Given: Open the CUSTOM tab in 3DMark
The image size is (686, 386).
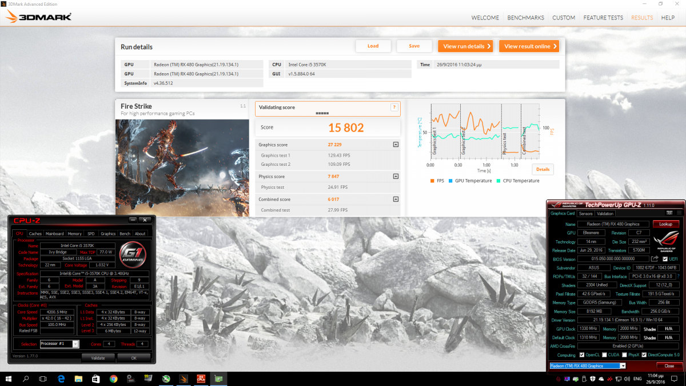Looking at the screenshot, I should pyautogui.click(x=564, y=18).
